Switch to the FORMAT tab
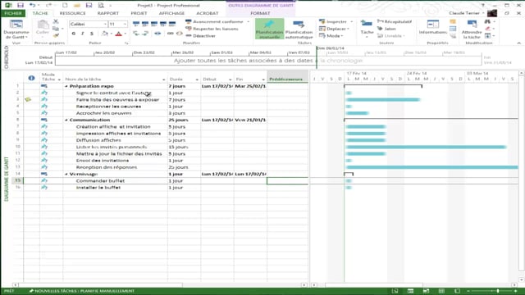 click(260, 13)
